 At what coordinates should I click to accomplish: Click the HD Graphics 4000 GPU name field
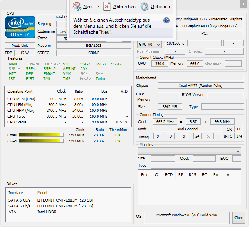(210, 26)
